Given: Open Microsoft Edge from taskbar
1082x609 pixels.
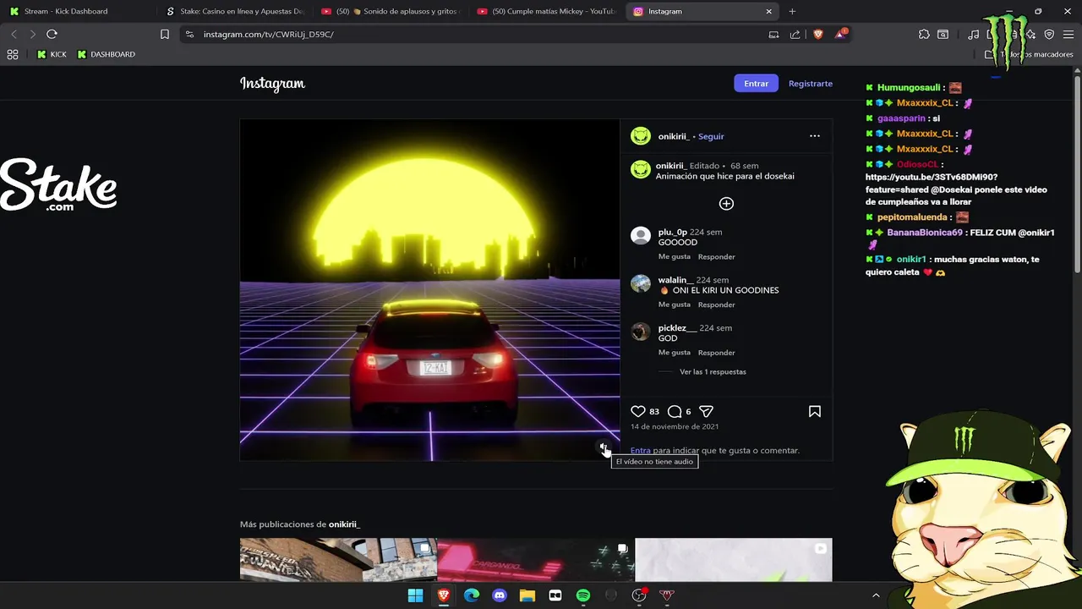Looking at the screenshot, I should tap(472, 595).
